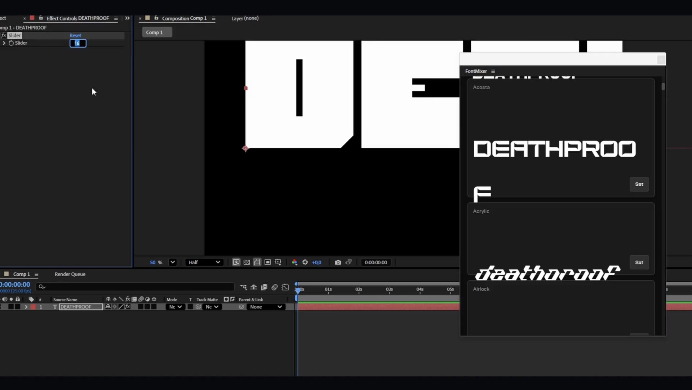Expand the DEATHPROOF layer properties

[x=26, y=307]
